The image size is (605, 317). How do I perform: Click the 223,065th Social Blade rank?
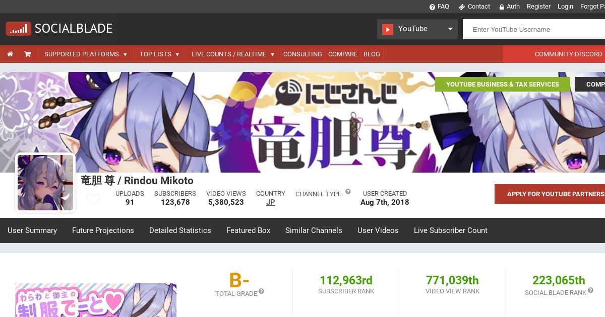coord(559,280)
